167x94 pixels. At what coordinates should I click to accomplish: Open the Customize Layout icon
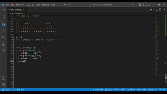[x=149, y=5]
